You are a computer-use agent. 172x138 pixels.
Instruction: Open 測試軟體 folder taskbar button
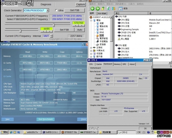107,132
